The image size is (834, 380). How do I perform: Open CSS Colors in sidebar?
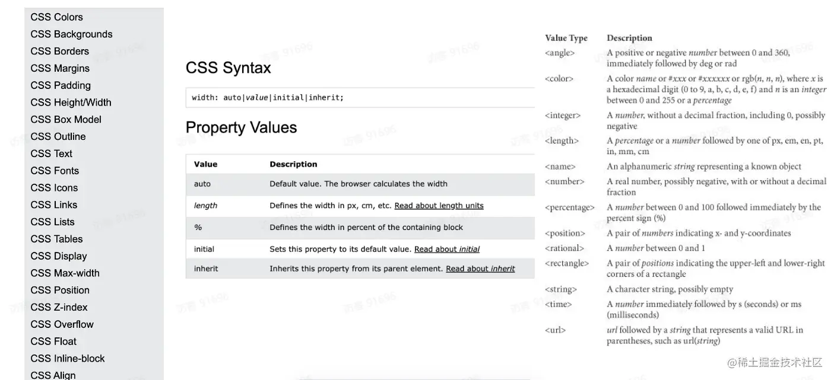(x=56, y=17)
